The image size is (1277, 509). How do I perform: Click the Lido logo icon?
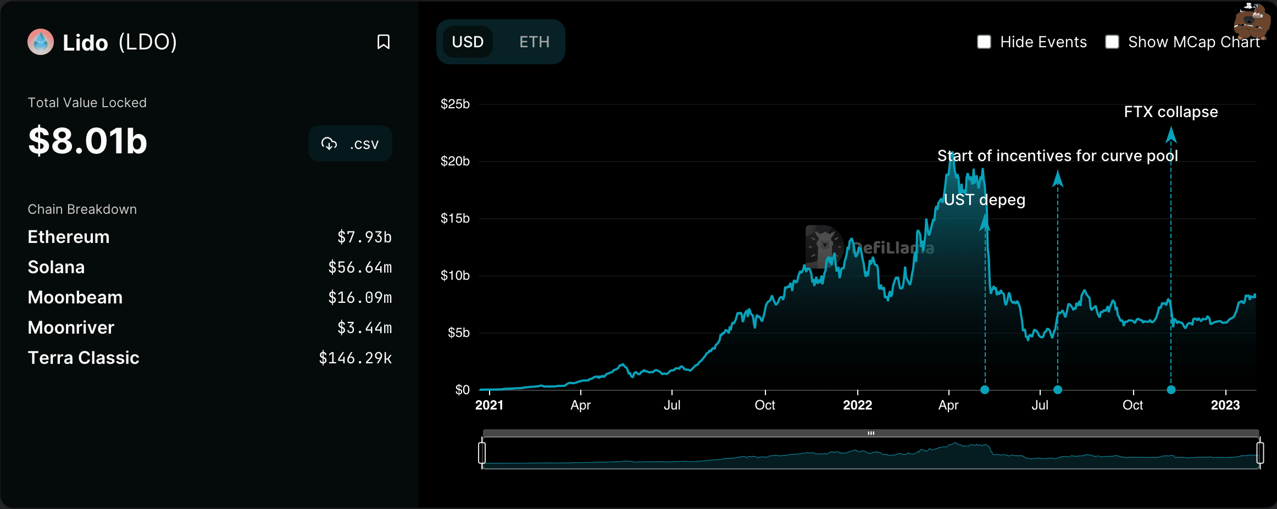[x=41, y=42]
